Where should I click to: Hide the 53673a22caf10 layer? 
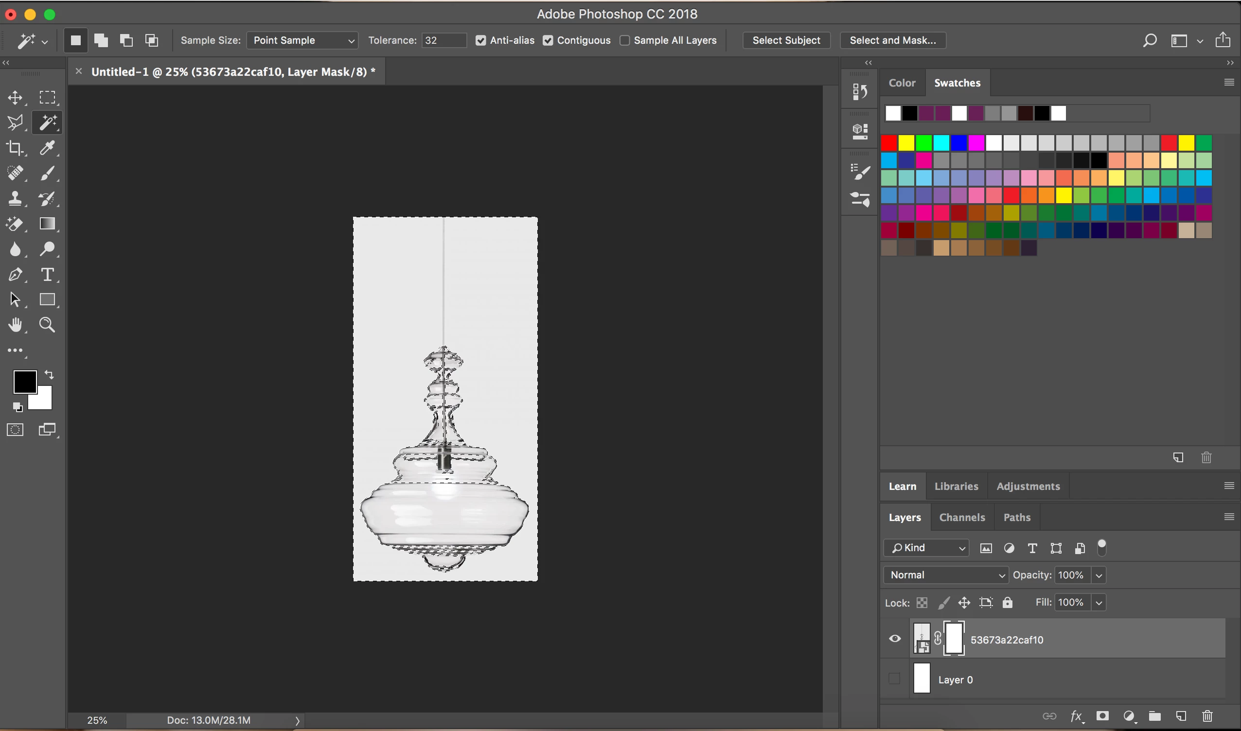tap(895, 639)
